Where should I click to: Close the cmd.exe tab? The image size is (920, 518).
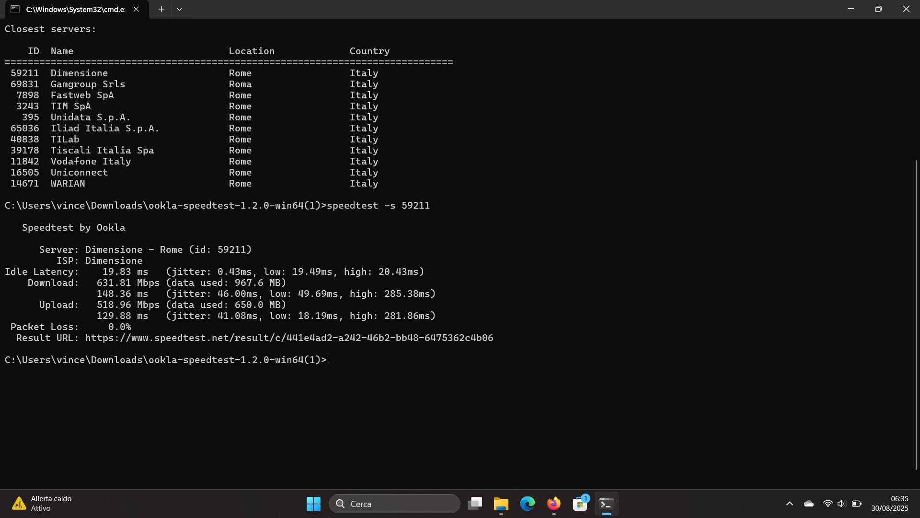click(x=136, y=9)
